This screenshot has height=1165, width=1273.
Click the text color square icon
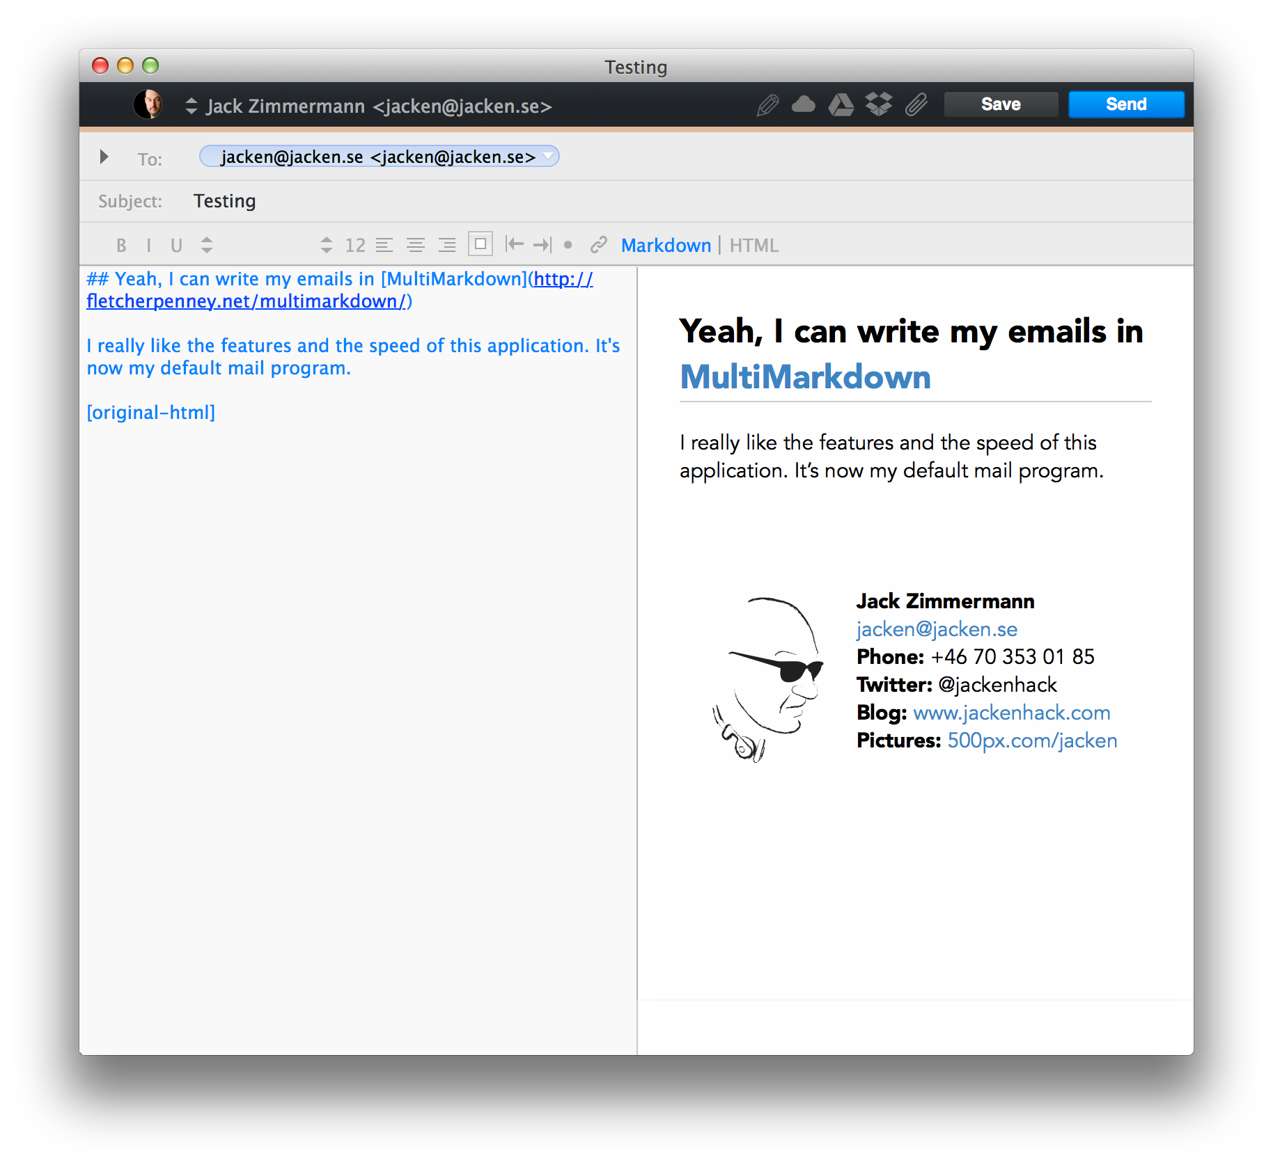481,244
